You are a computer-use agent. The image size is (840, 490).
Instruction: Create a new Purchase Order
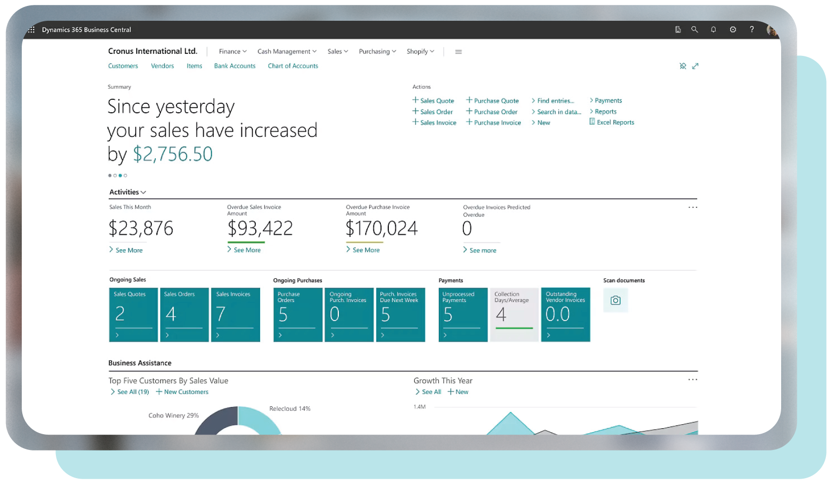point(492,112)
